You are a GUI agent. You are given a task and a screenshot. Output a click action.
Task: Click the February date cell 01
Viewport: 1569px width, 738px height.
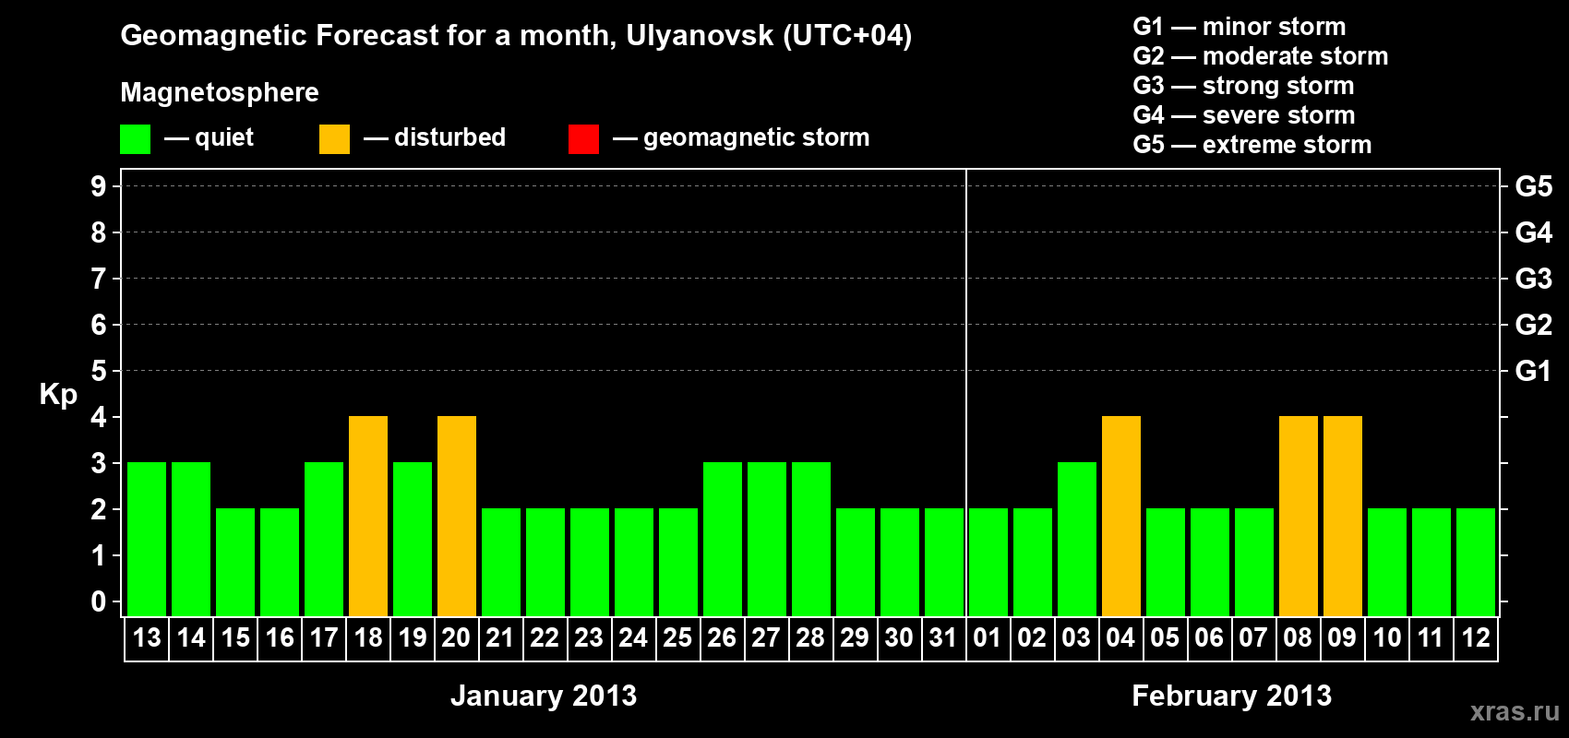point(988,638)
